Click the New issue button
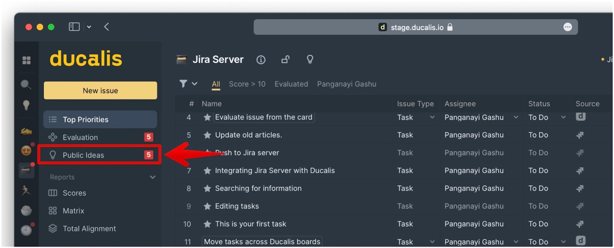 click(100, 90)
